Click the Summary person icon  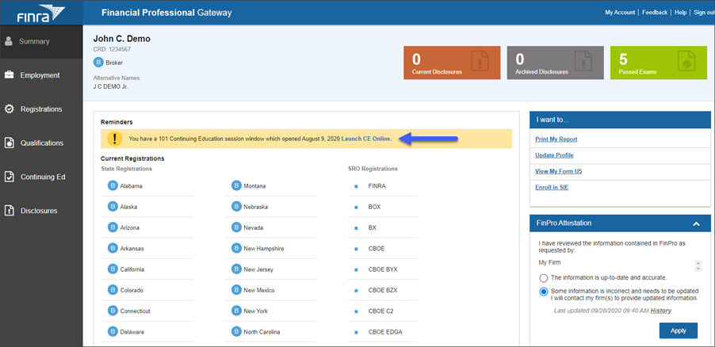(x=8, y=41)
